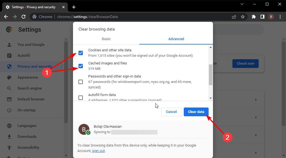Reload the page with the refresh icon
The height and width of the screenshot is (158, 286).
24,17
